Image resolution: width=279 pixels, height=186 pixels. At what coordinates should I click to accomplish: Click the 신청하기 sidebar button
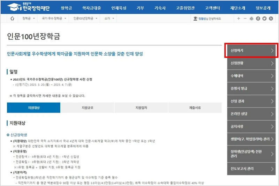coord(251,51)
